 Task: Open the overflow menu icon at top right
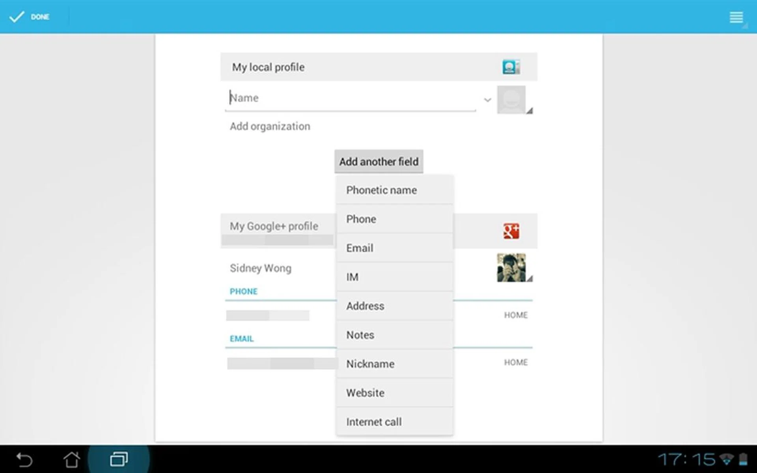click(736, 17)
